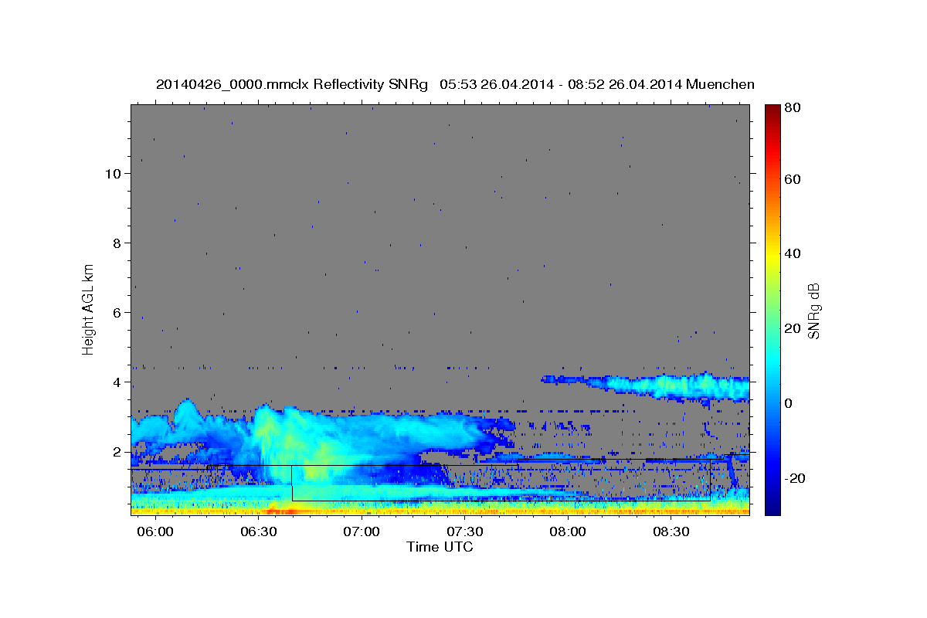The width and height of the screenshot is (927, 618).
Task: Click the 08:00 time tick label
Action: 569,532
